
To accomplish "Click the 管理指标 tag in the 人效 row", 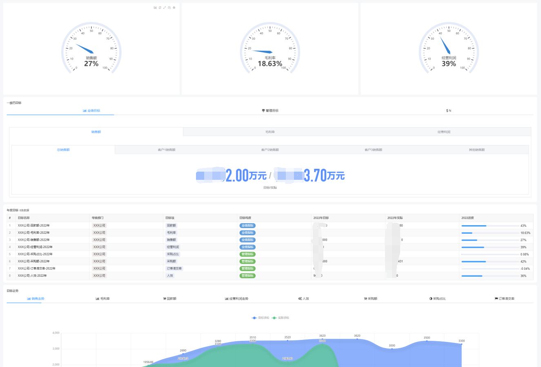I will [247, 276].
